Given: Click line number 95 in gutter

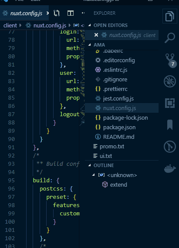Looking at the screenshot, I should pyautogui.click(x=11, y=181).
